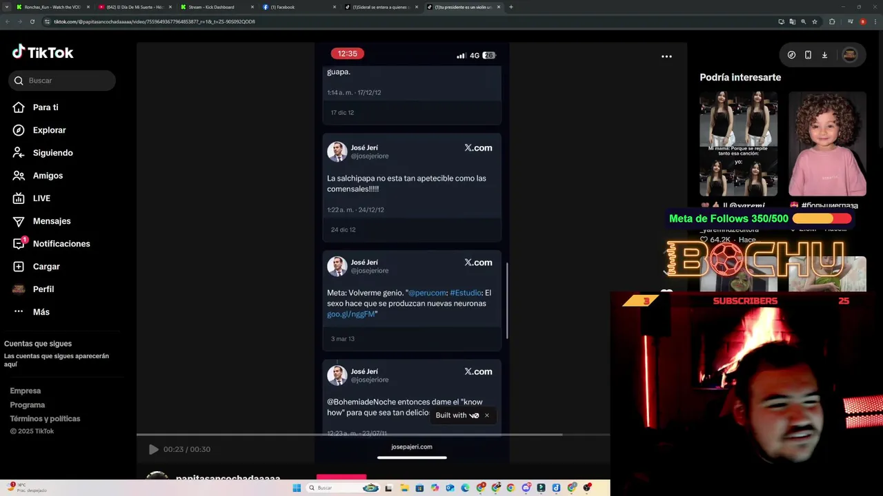Image resolution: width=883 pixels, height=496 pixels.
Task: Click the zoom magnifier icon in address bar
Action: pyautogui.click(x=804, y=21)
